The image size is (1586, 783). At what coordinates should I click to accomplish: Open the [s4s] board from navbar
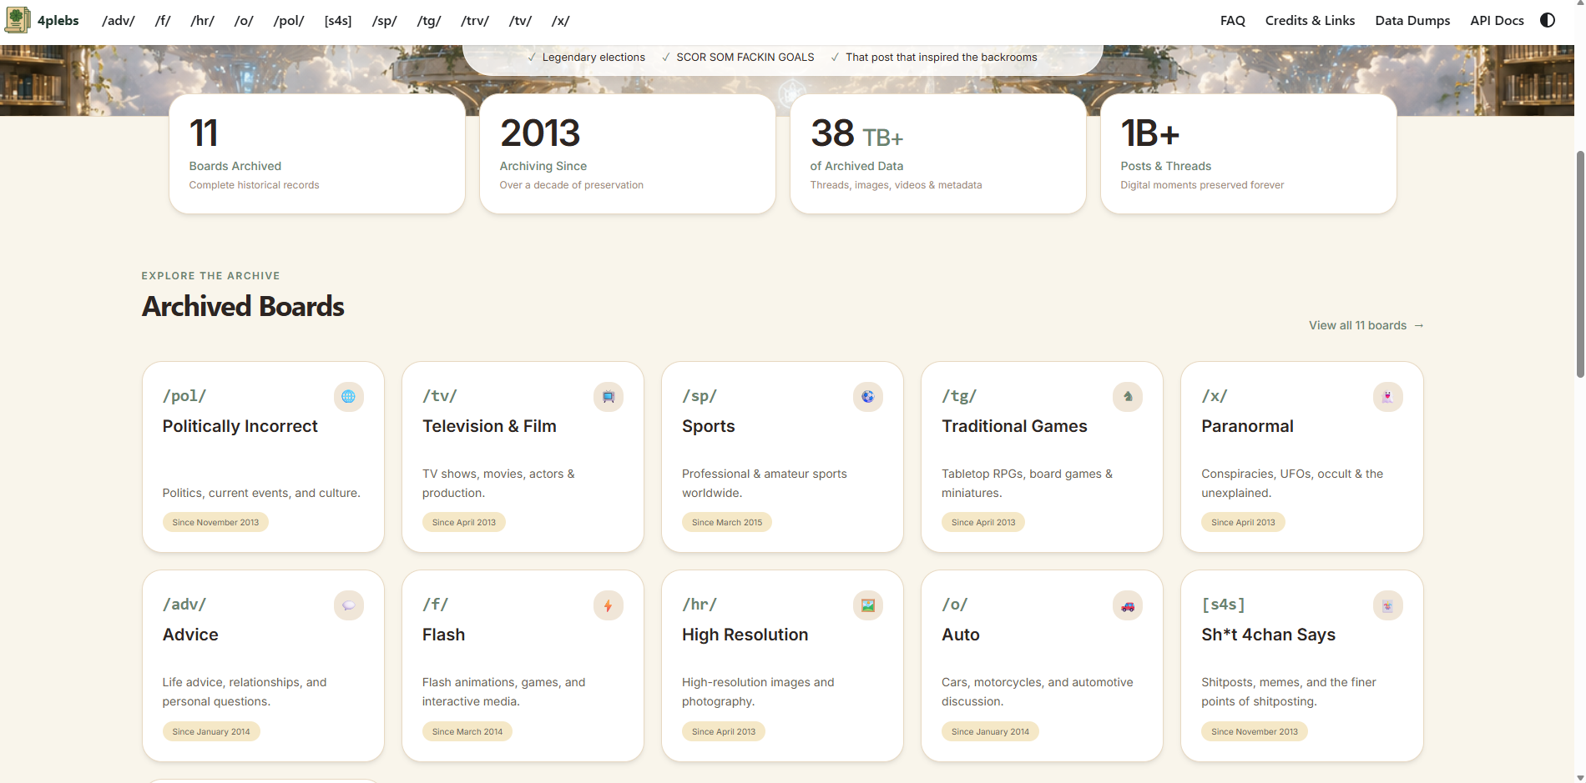click(338, 21)
